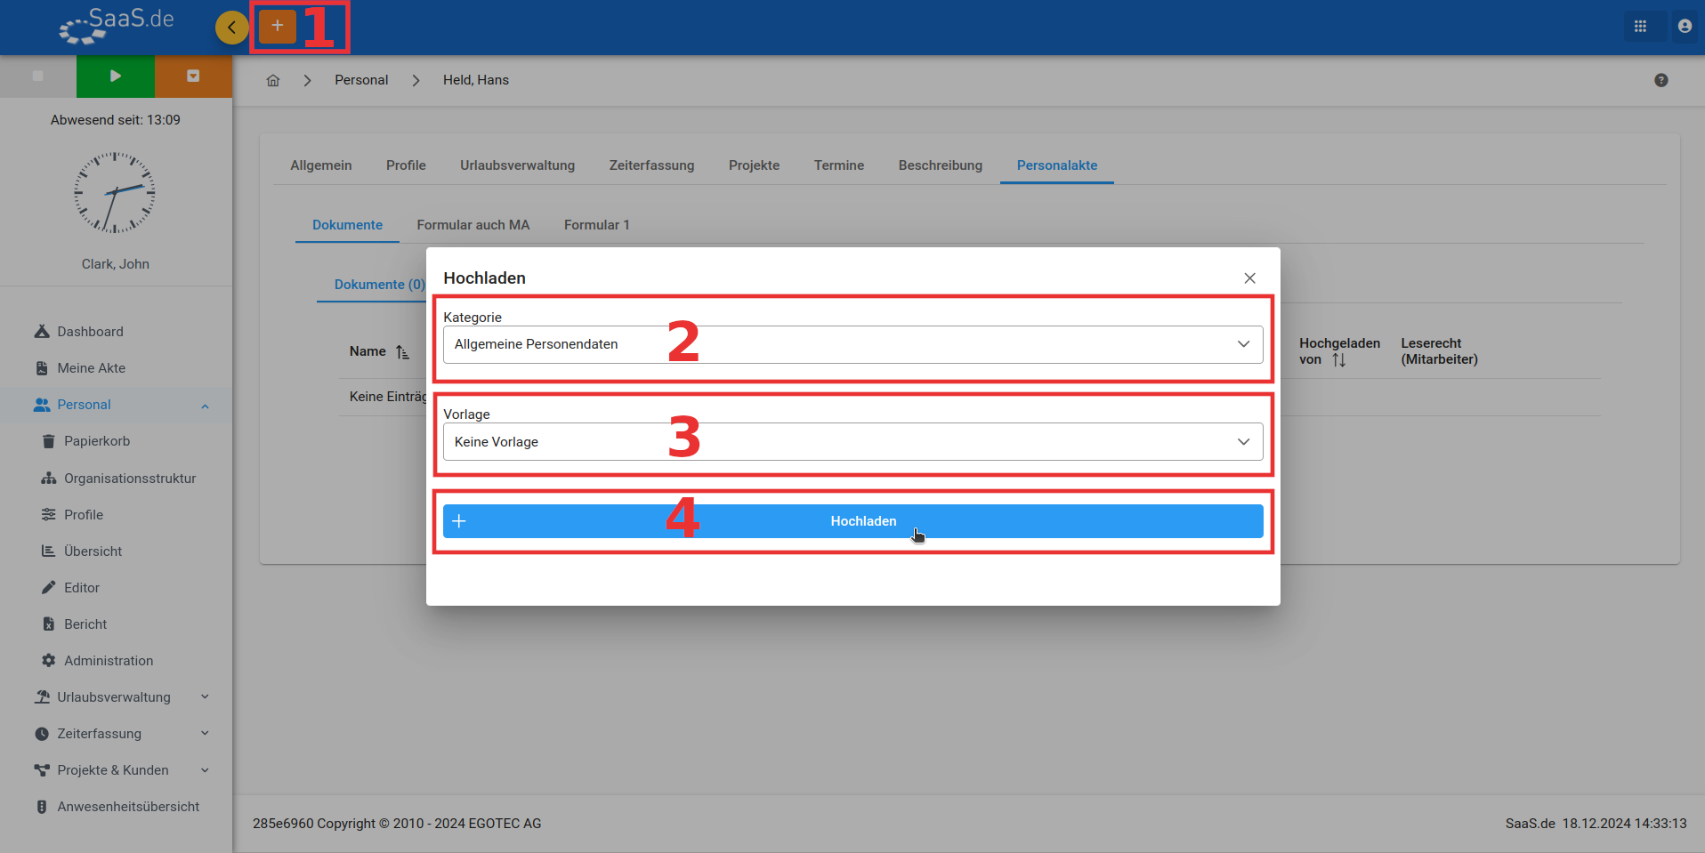Click the blue Hochladen upload button
Viewport: 1705px width, 853px height.
852,521
